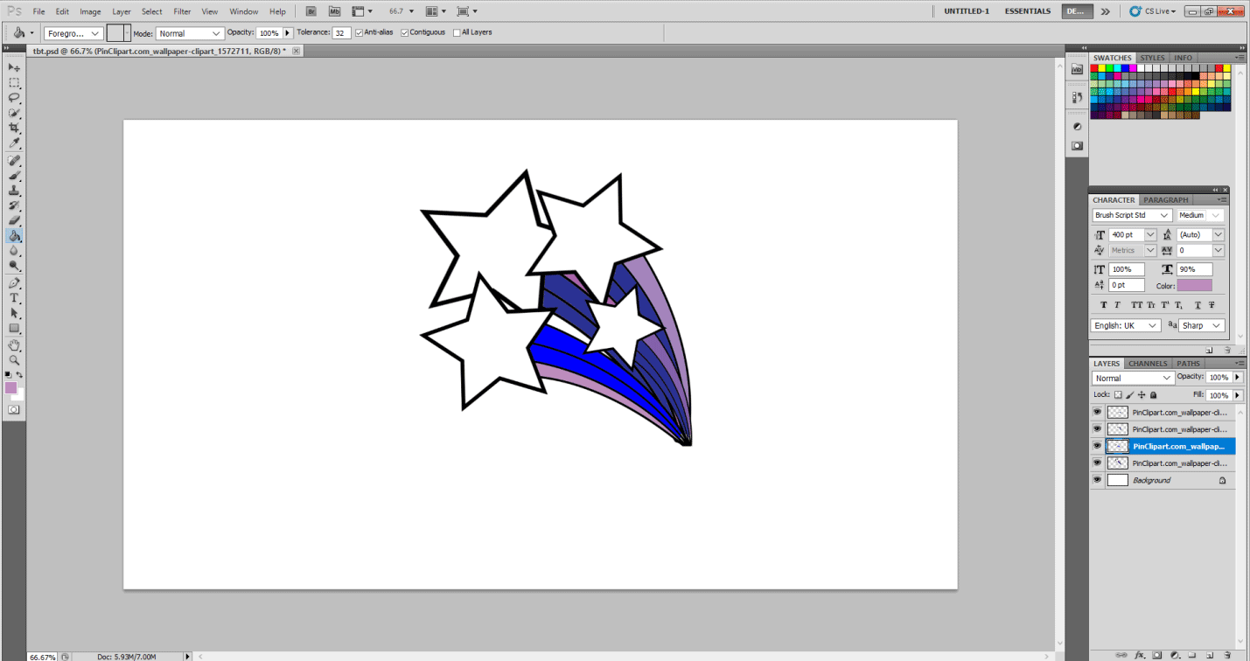
Task: Delete layer using Layers panel trash icon
Action: (1226, 654)
